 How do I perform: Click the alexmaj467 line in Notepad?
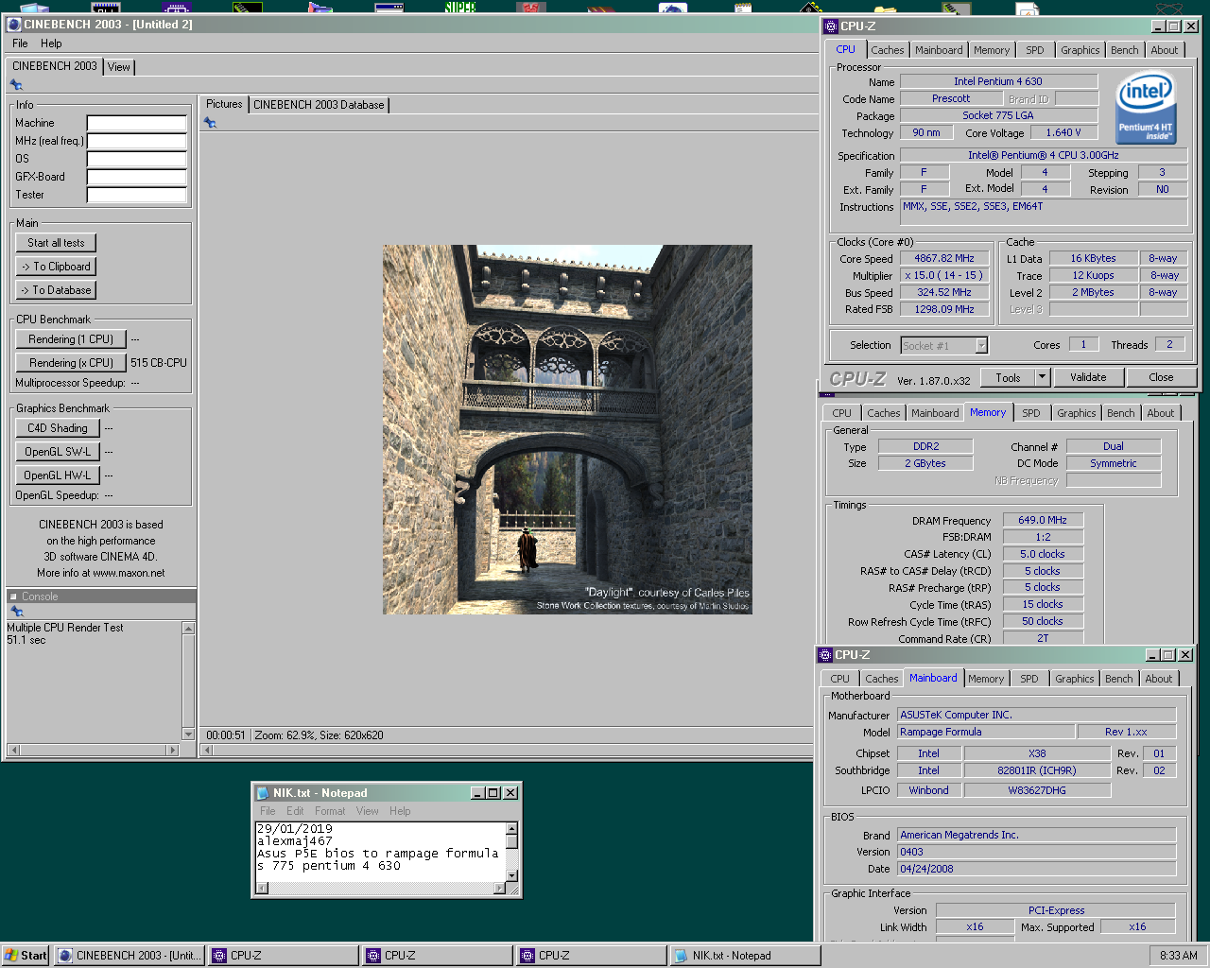click(295, 840)
